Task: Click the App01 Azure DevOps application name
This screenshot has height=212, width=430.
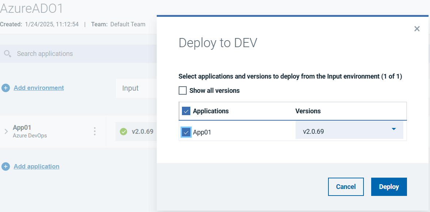Action: [22, 128]
